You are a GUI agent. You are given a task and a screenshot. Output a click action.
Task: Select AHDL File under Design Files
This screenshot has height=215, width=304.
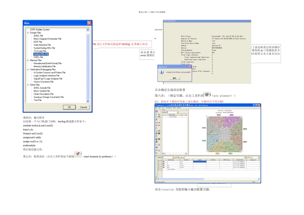point(38,36)
